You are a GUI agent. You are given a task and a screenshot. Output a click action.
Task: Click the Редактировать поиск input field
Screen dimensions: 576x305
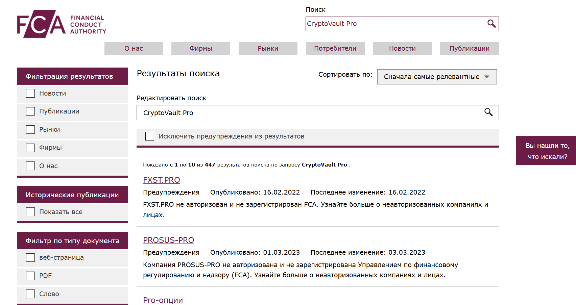coord(304,112)
